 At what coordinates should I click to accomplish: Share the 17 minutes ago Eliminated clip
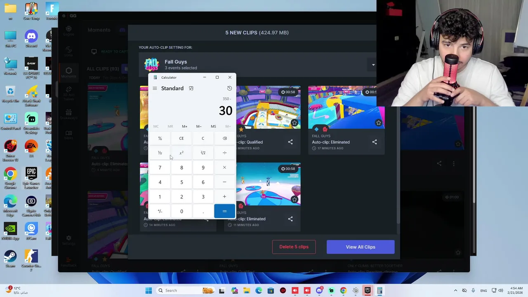pyautogui.click(x=375, y=142)
